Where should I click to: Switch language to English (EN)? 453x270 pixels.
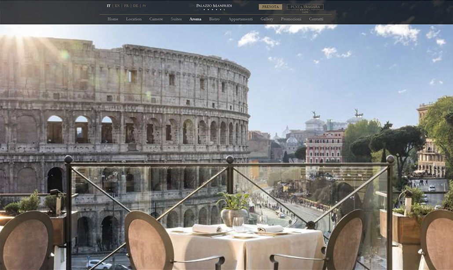tap(117, 6)
